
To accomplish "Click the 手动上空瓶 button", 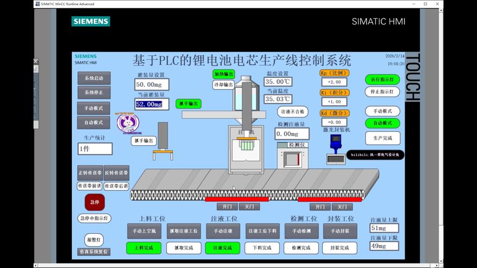I will pyautogui.click(x=144, y=231).
